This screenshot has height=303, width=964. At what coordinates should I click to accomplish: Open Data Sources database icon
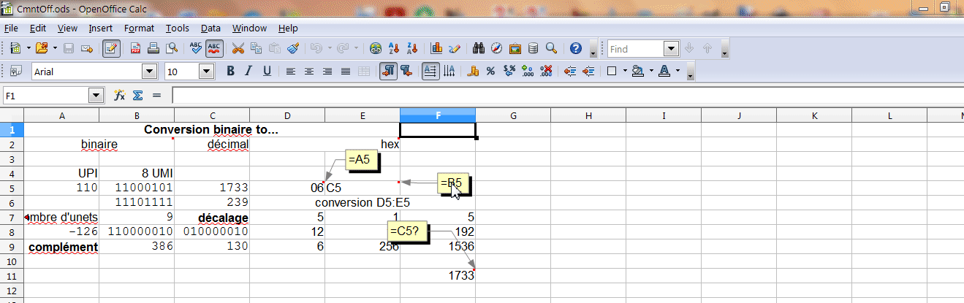point(534,49)
